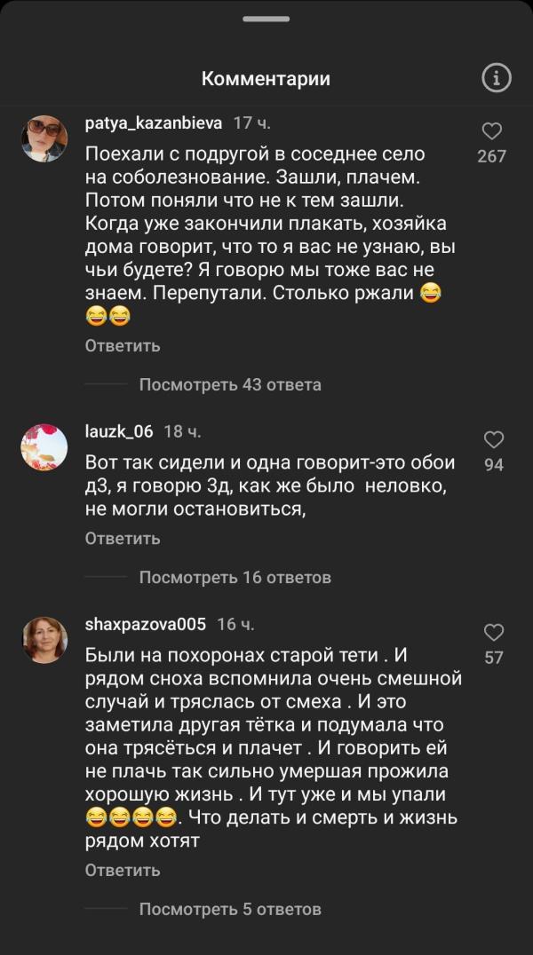Open patya_kazanbieva's profile picture

[44, 138]
